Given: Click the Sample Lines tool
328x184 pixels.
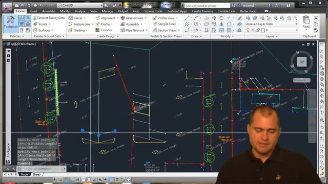Looking at the screenshot, I should click(164, 24).
